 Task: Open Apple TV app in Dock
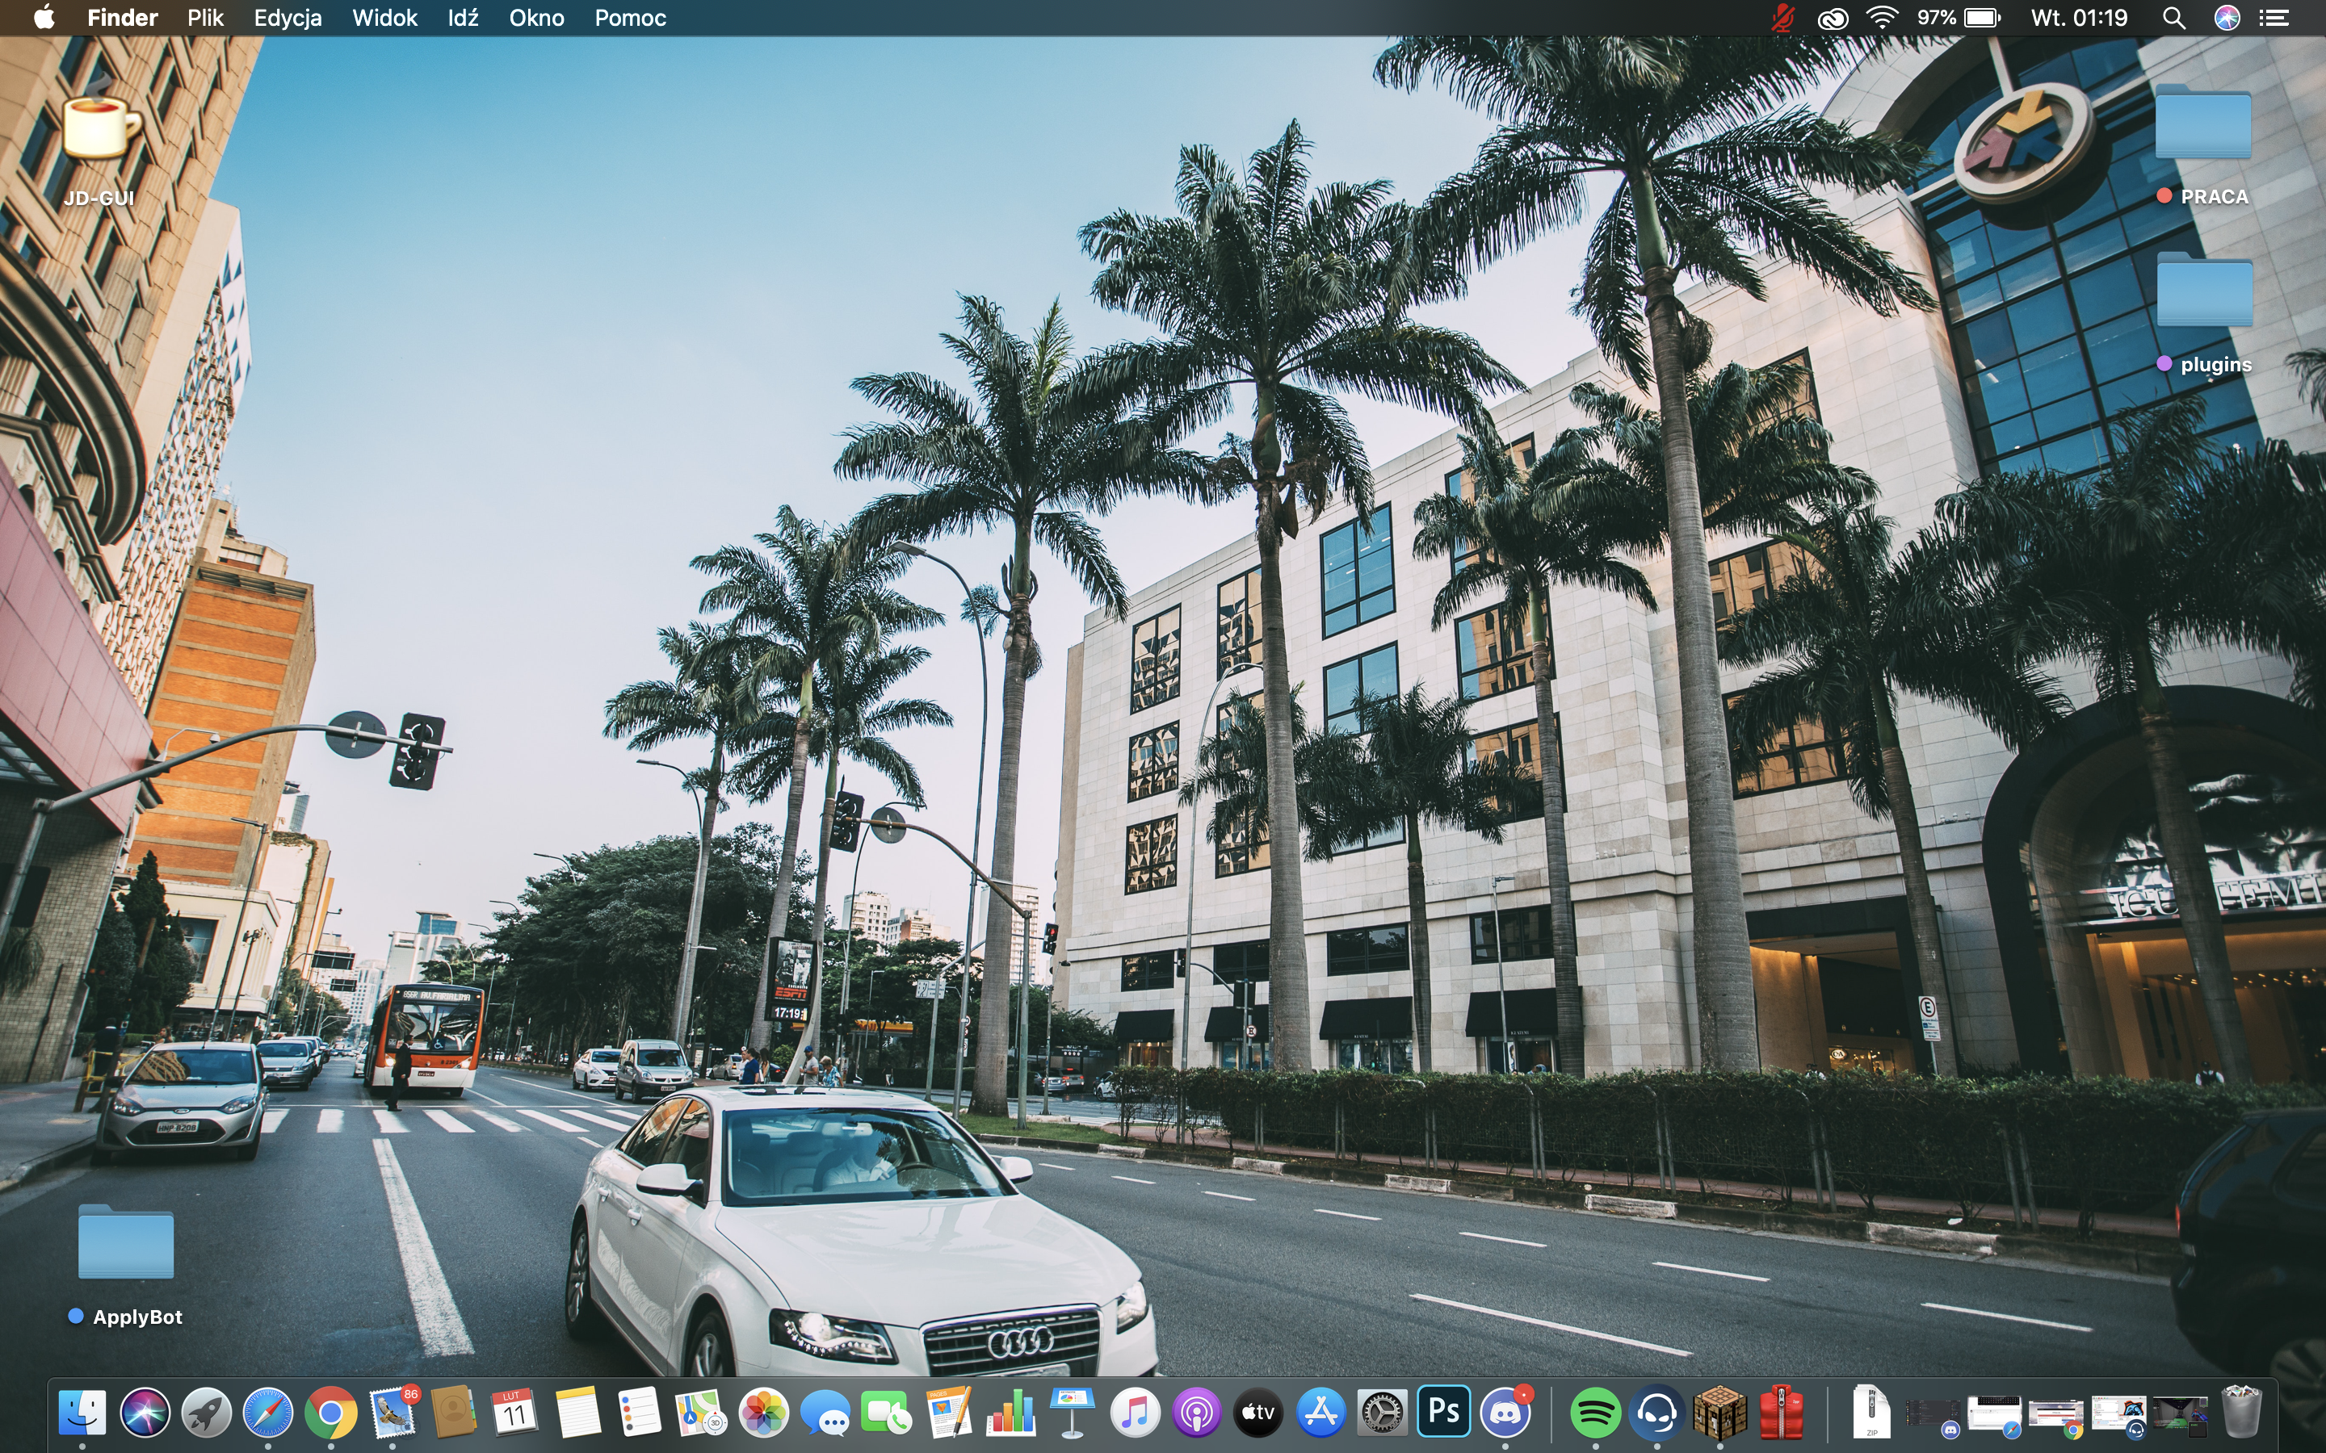1258,1413
